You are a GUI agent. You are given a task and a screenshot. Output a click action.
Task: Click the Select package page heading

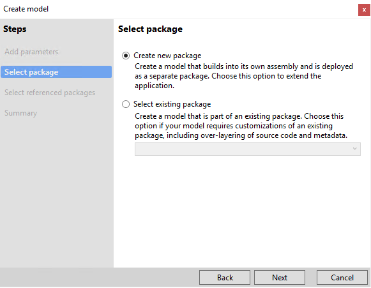point(150,29)
